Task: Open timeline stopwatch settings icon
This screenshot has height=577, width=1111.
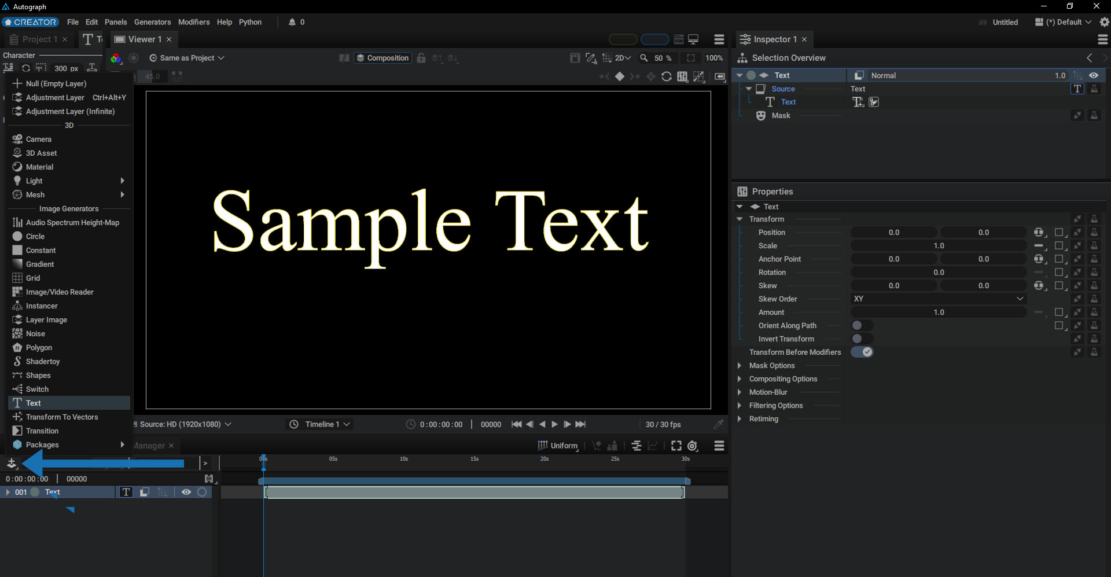Action: pos(693,446)
